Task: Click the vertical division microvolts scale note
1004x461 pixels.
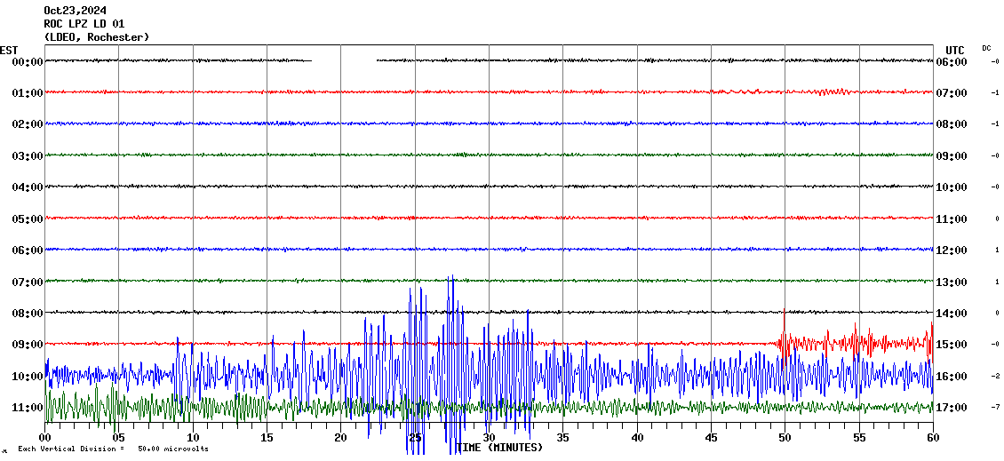Action: pyautogui.click(x=113, y=449)
